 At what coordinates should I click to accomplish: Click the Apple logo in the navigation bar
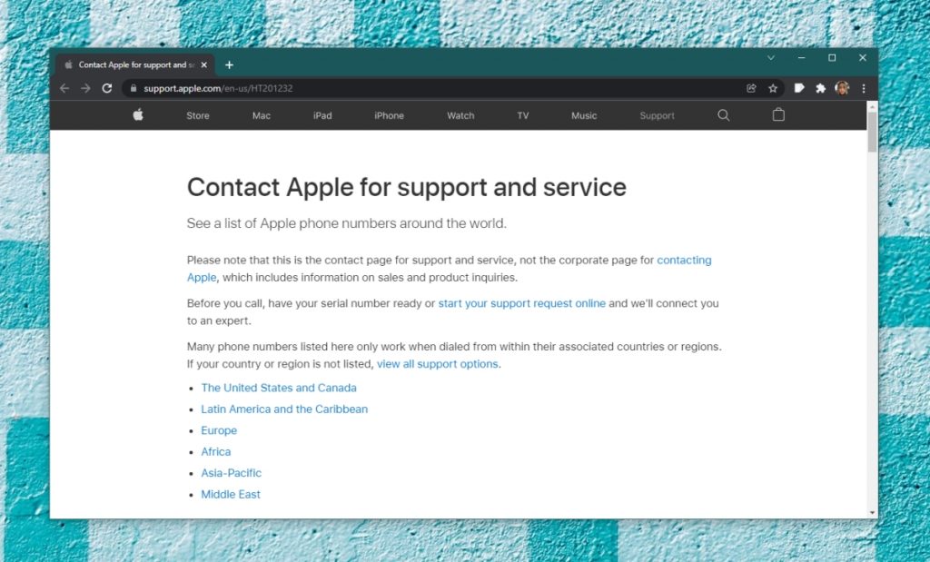pyautogui.click(x=138, y=115)
